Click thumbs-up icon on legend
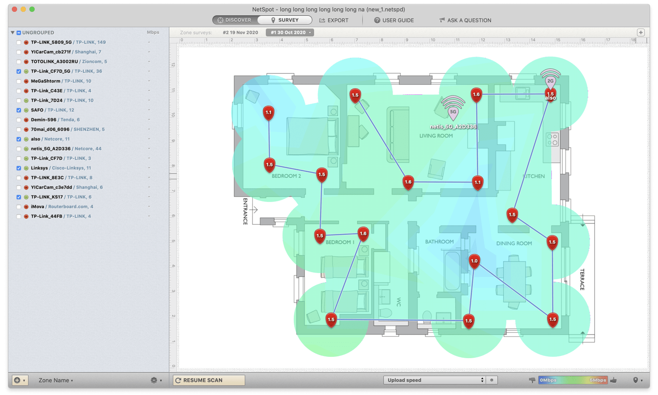 tap(614, 380)
